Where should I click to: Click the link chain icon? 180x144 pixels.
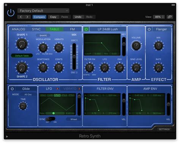tap(170, 17)
